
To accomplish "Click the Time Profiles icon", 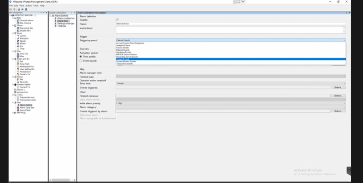I will [18, 64].
